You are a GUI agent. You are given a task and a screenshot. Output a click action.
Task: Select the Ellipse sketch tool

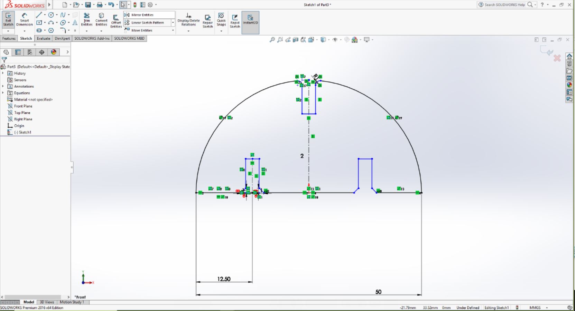[x=63, y=23]
